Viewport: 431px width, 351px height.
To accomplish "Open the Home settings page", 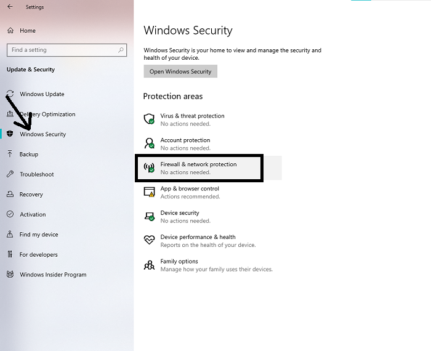I will [28, 31].
